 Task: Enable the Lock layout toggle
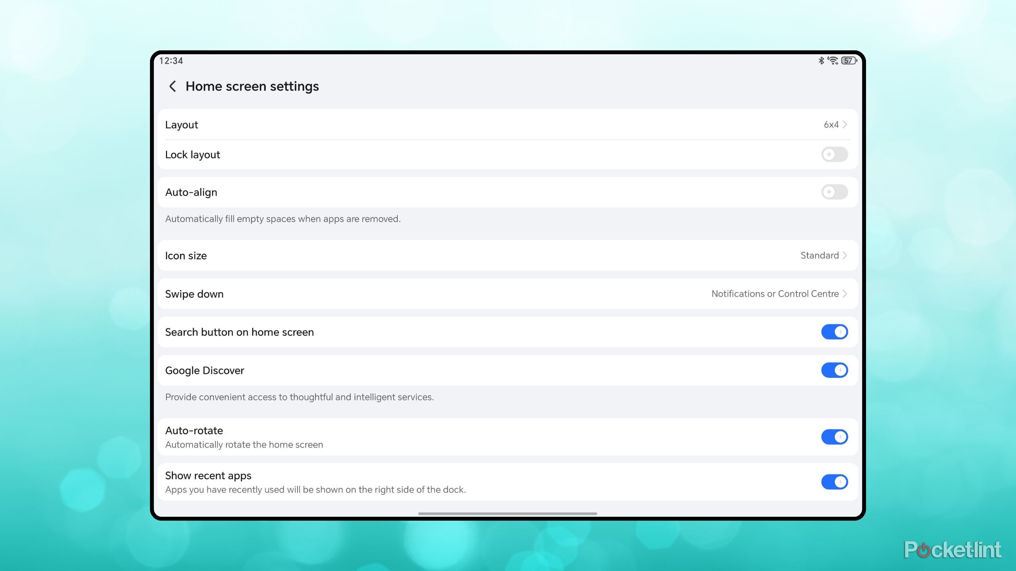click(834, 154)
